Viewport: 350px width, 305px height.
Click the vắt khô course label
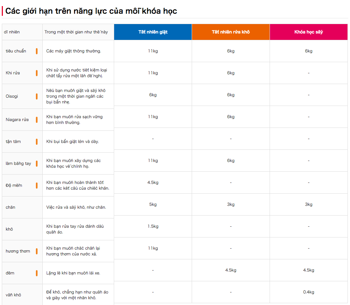13,295
